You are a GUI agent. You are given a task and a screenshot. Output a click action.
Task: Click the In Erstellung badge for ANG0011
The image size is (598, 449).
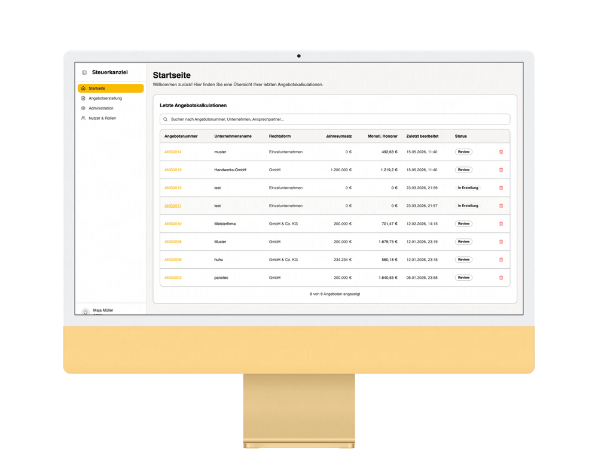468,206
